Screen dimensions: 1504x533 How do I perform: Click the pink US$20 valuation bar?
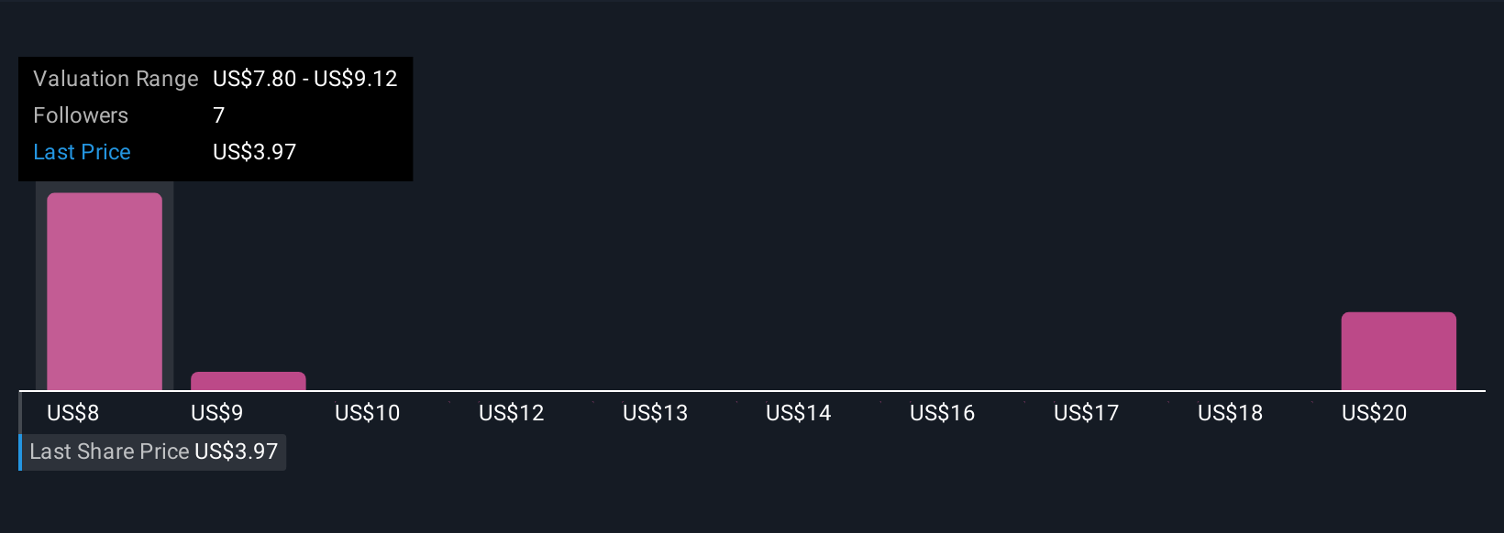tap(1399, 351)
